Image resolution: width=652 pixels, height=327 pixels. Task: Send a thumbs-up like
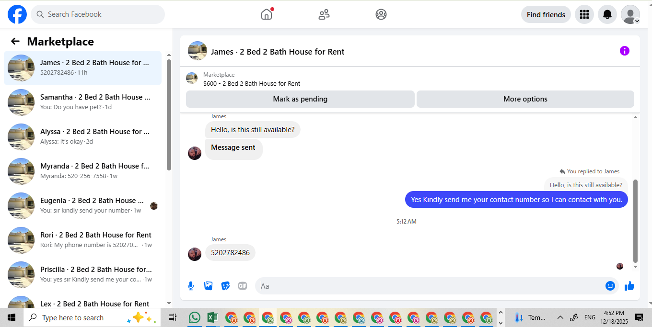coord(629,286)
